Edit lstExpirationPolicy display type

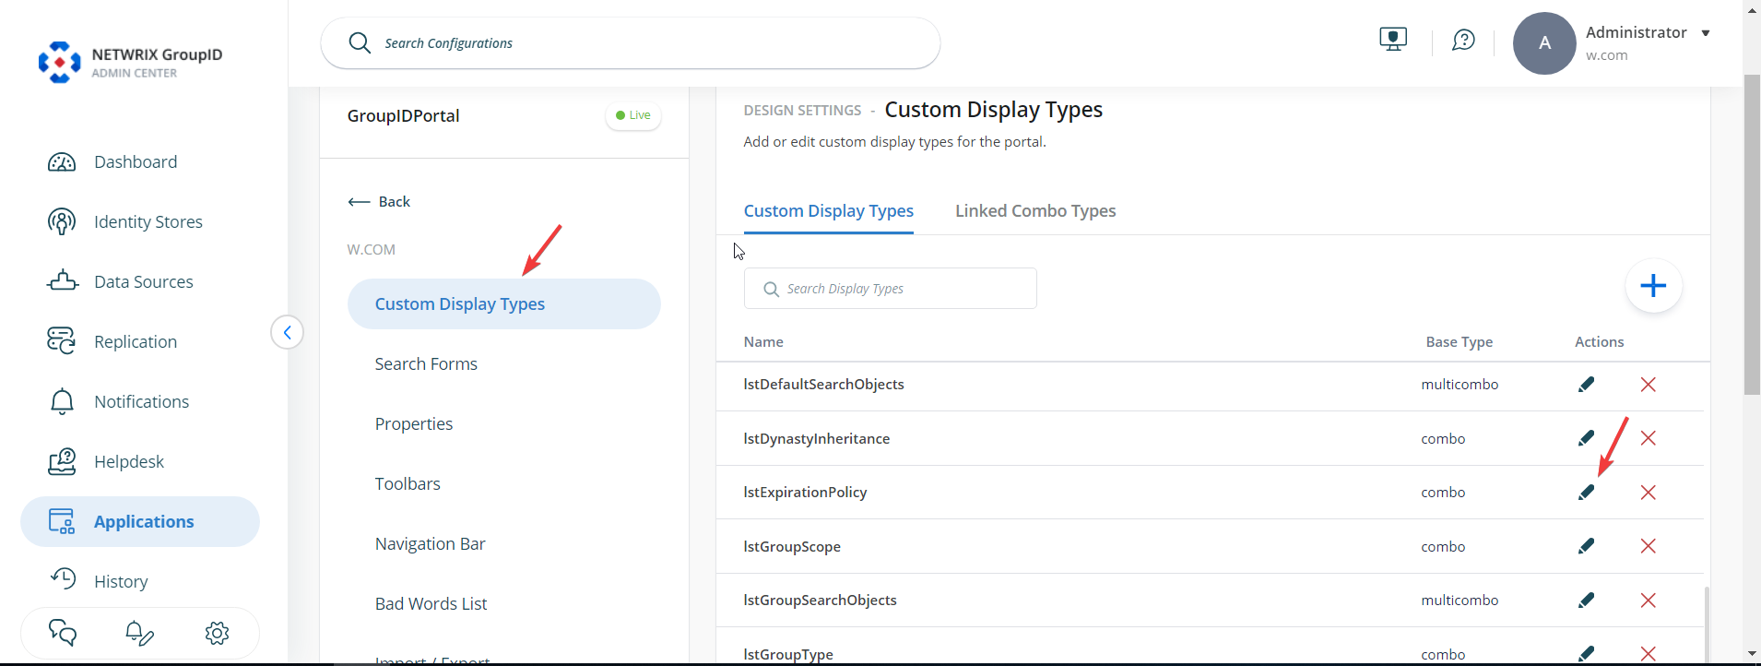[1586, 493]
